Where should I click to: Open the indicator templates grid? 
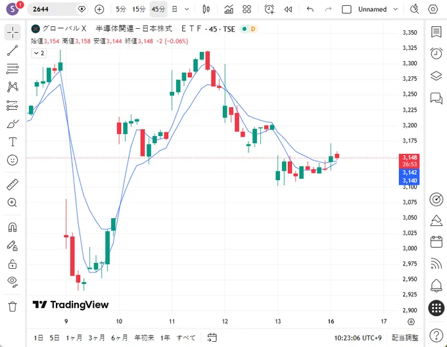click(x=247, y=9)
